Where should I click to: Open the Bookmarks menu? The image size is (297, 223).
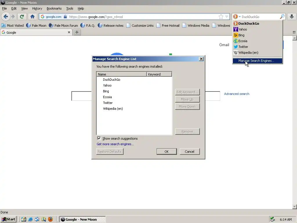click(x=54, y=8)
